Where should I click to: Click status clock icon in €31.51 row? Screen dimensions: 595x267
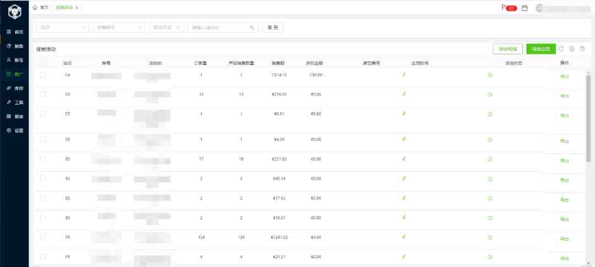click(490, 257)
